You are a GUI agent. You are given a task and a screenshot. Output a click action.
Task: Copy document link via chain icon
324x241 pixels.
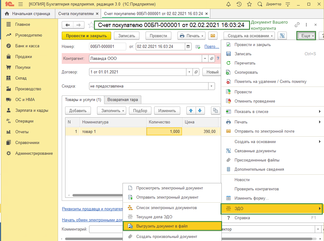click(x=297, y=25)
